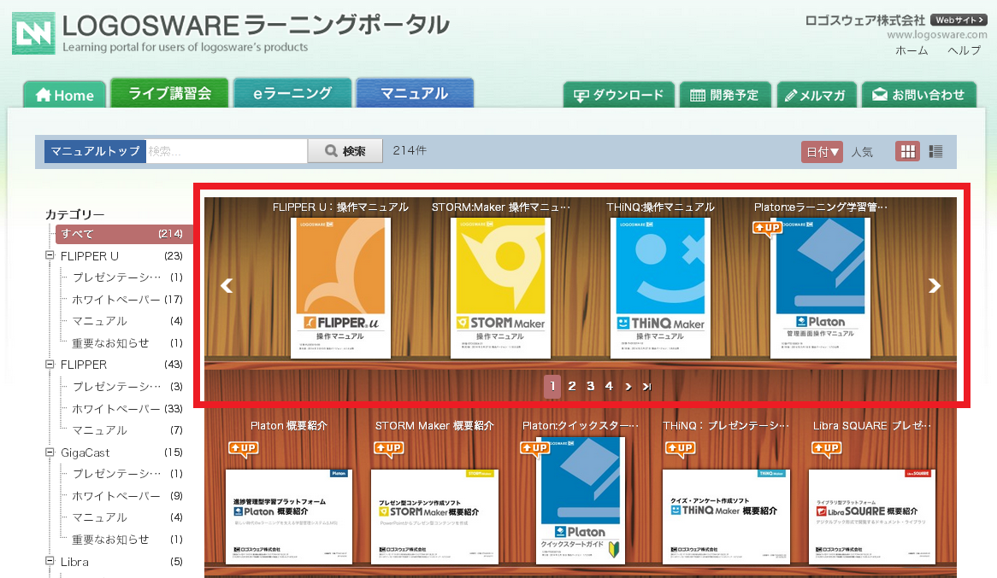Go to next carousel slide arrow
This screenshot has width=997, height=578.
934,286
